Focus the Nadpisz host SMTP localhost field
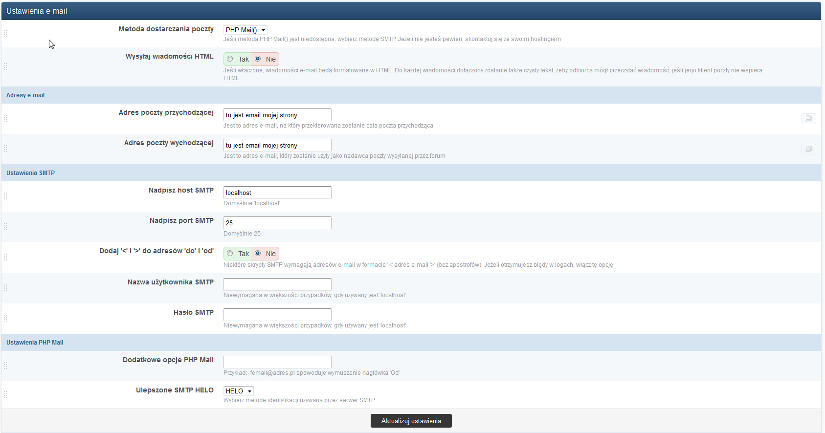Screen dimensions: 825x433 pos(277,193)
